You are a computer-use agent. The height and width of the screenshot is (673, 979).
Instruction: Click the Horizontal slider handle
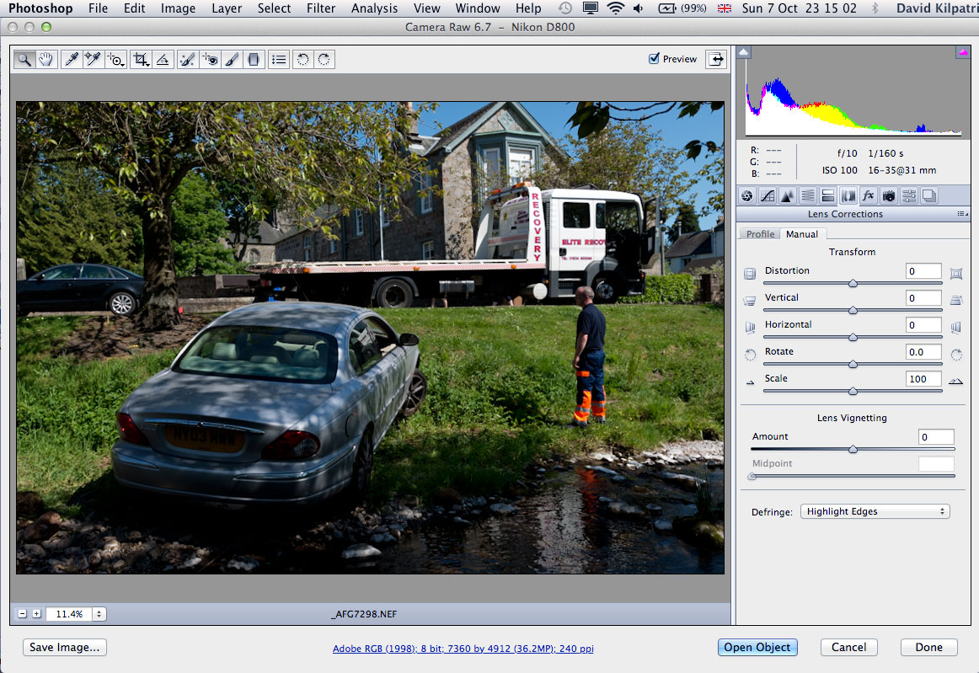pos(853,337)
